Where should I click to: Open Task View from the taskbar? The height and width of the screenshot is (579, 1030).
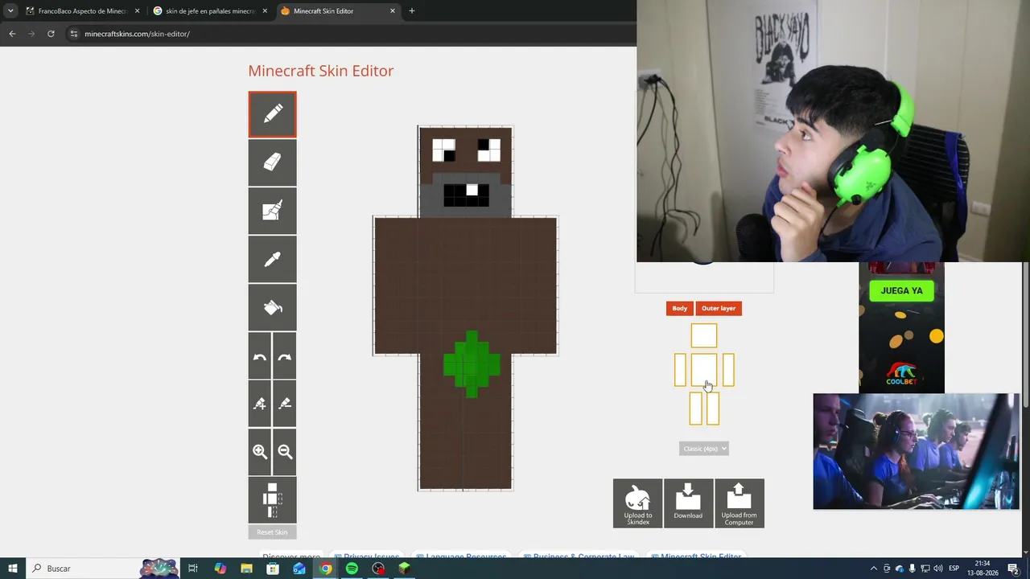(x=193, y=569)
